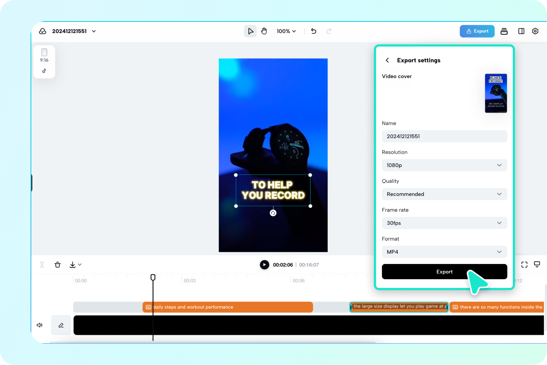
Task: Toggle the split-panel layout icon
Action: click(x=521, y=31)
